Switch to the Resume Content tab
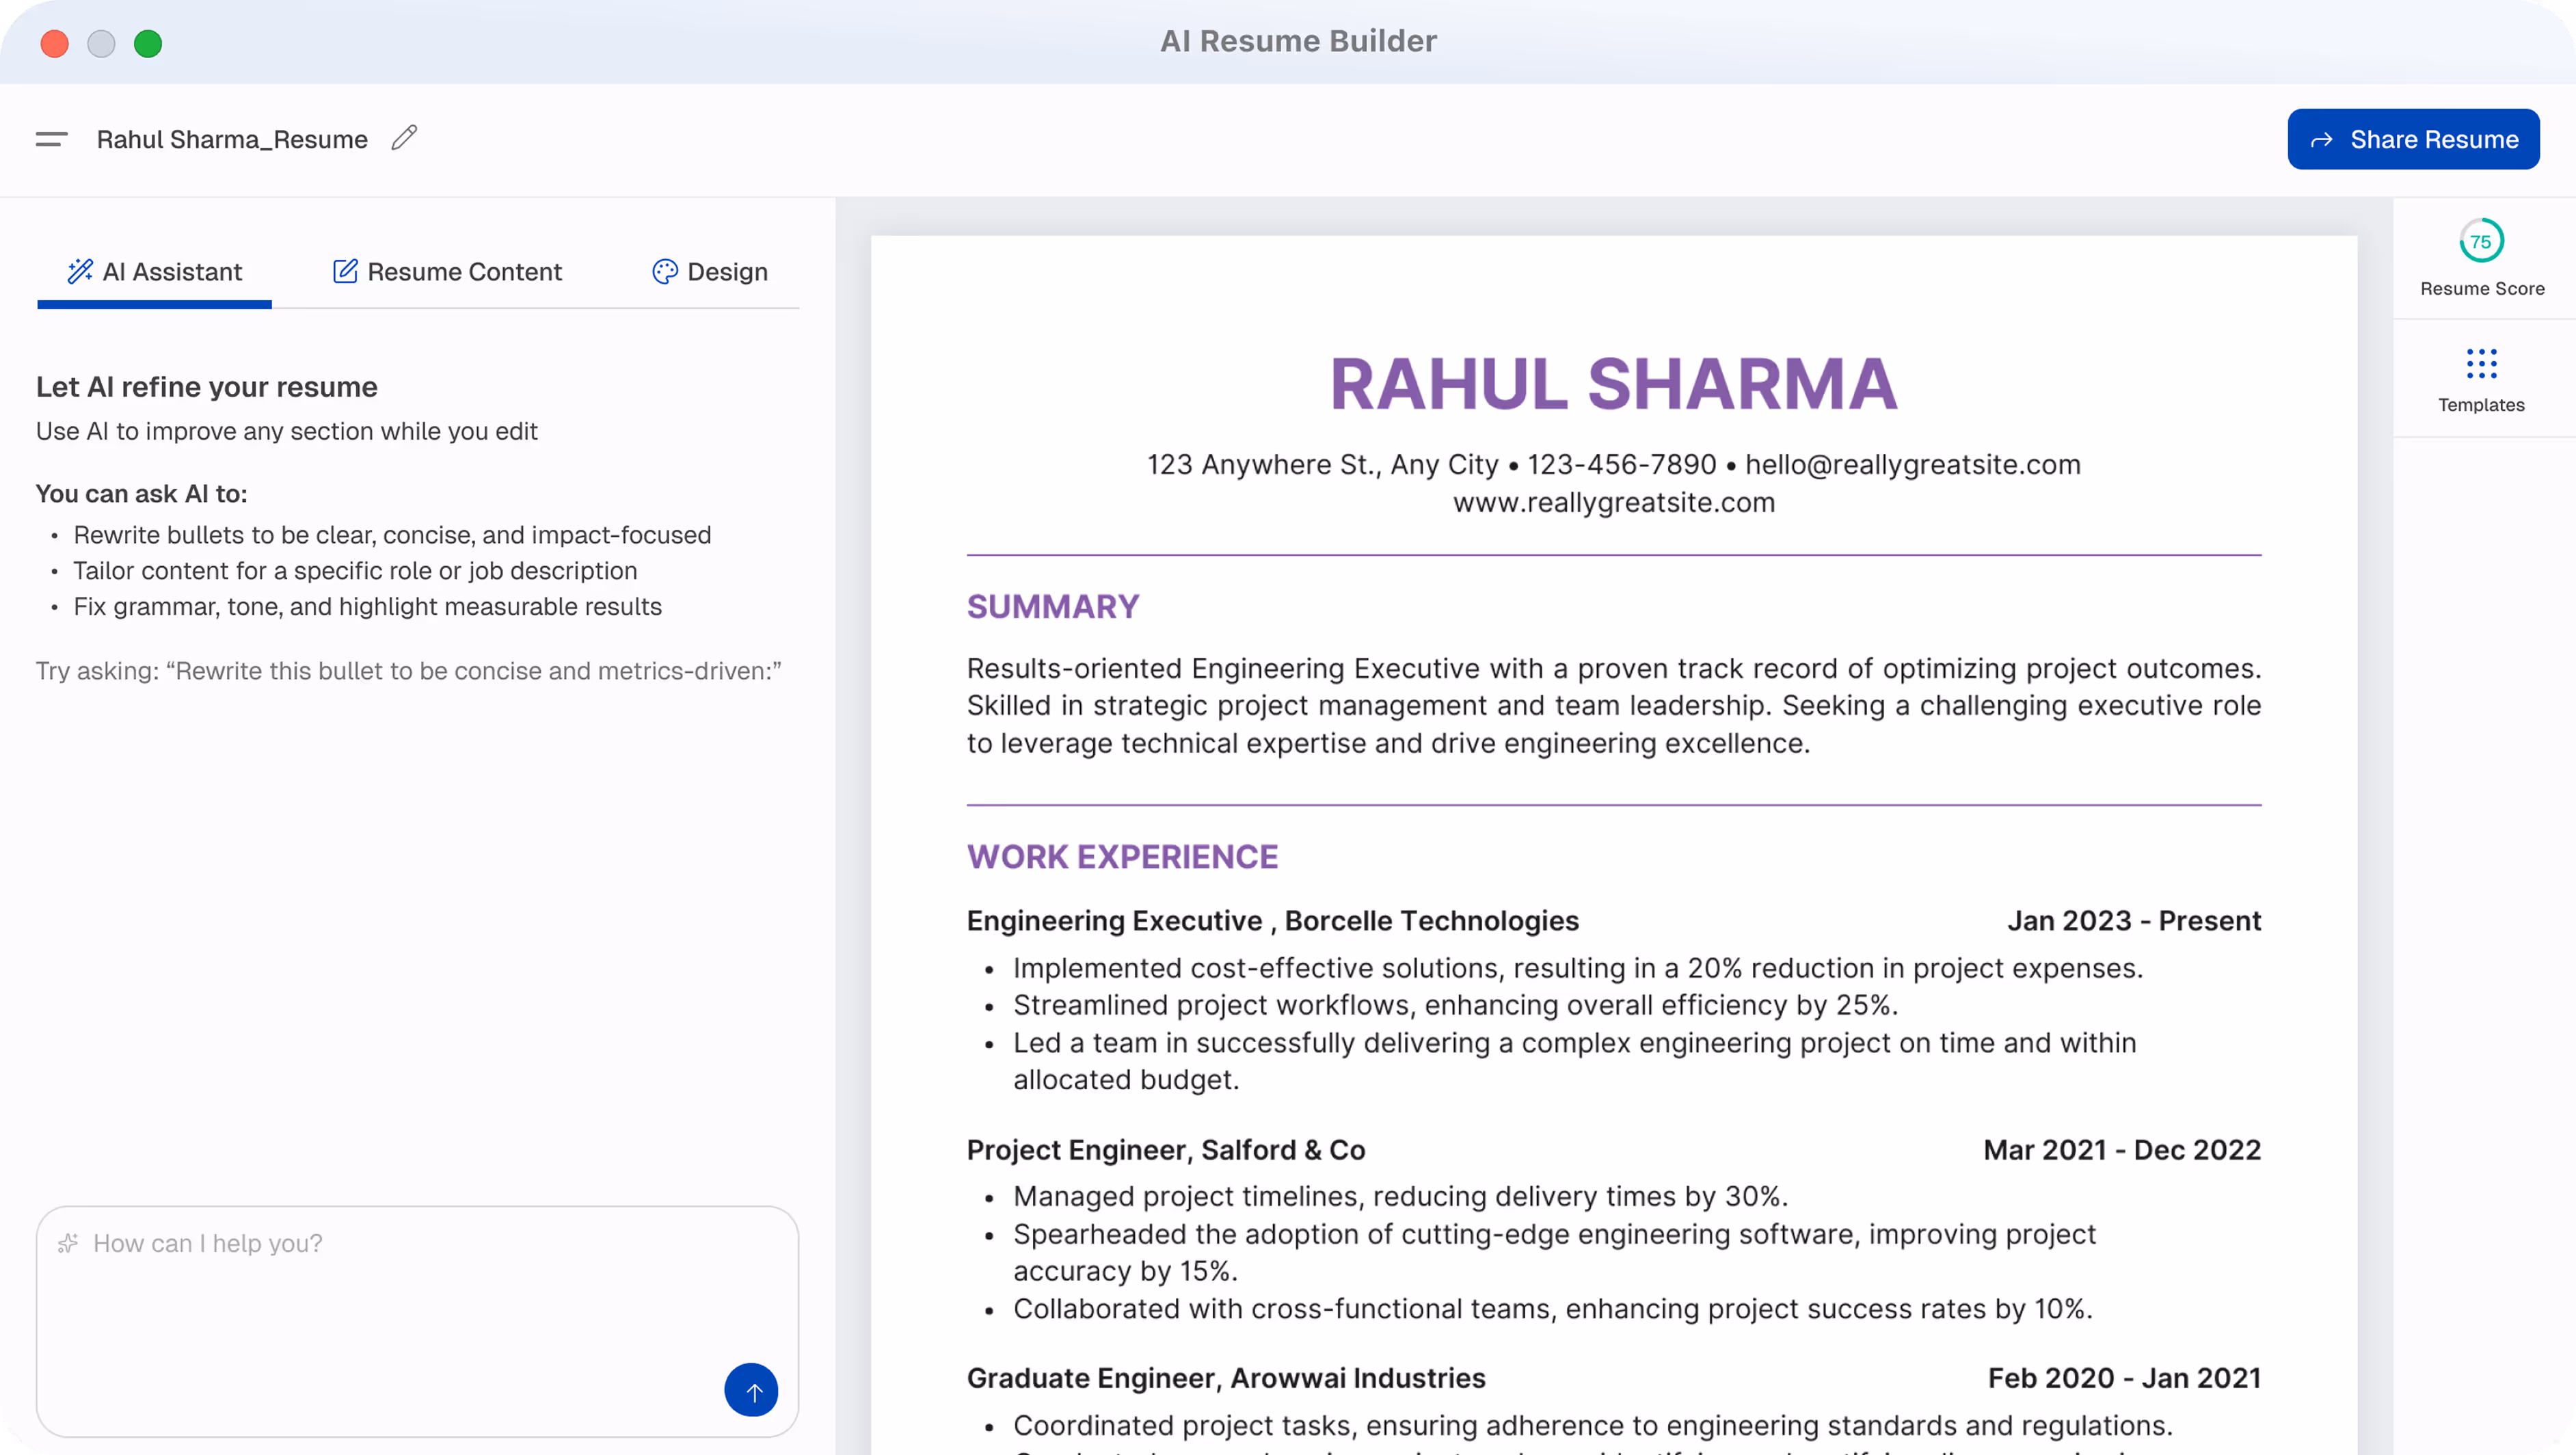The width and height of the screenshot is (2576, 1455). [x=464, y=271]
